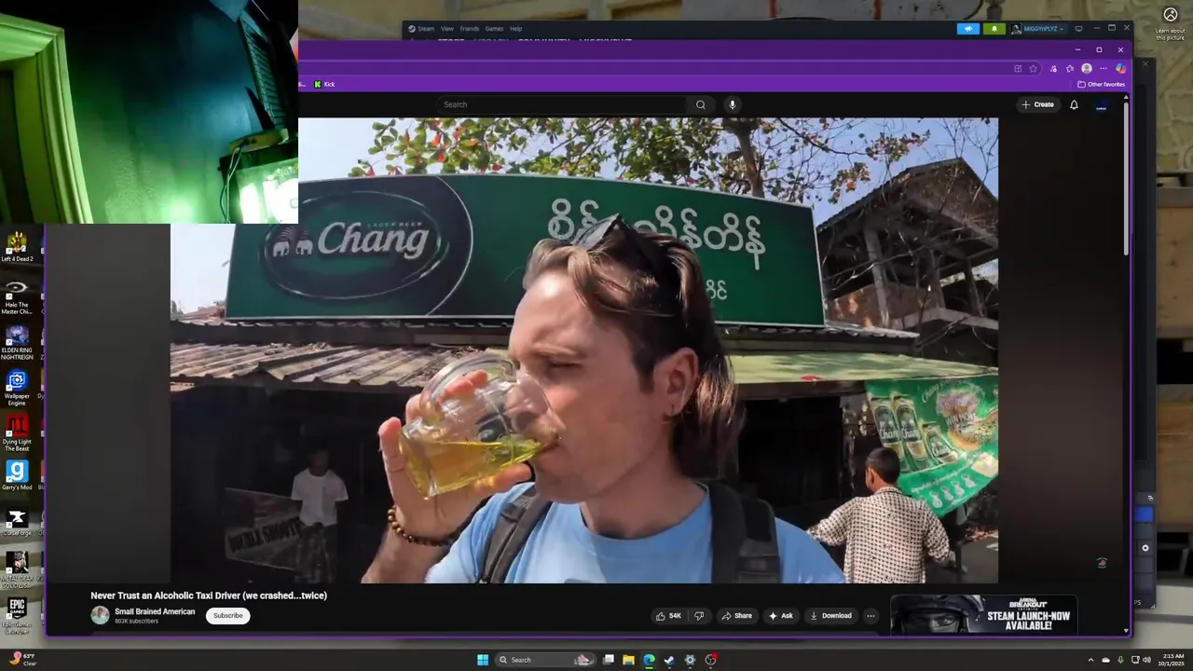
Task: Open the Steam menu in Steam window
Action: 422,29
